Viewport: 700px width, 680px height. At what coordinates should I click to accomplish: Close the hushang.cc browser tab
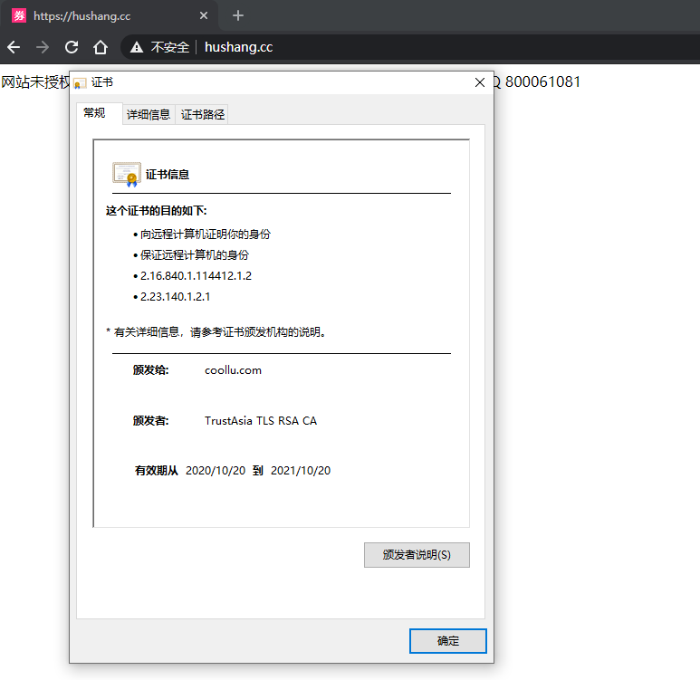(204, 15)
